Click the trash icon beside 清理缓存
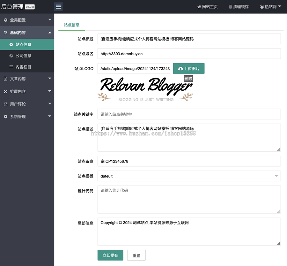The height and width of the screenshot is (266, 287). [230, 7]
